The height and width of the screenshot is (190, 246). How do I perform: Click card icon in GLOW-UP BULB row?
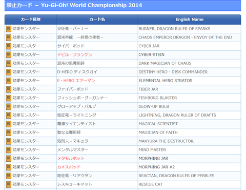9,107
